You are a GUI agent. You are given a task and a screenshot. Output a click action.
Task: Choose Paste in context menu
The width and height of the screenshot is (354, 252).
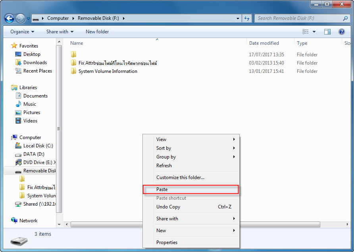pos(191,189)
